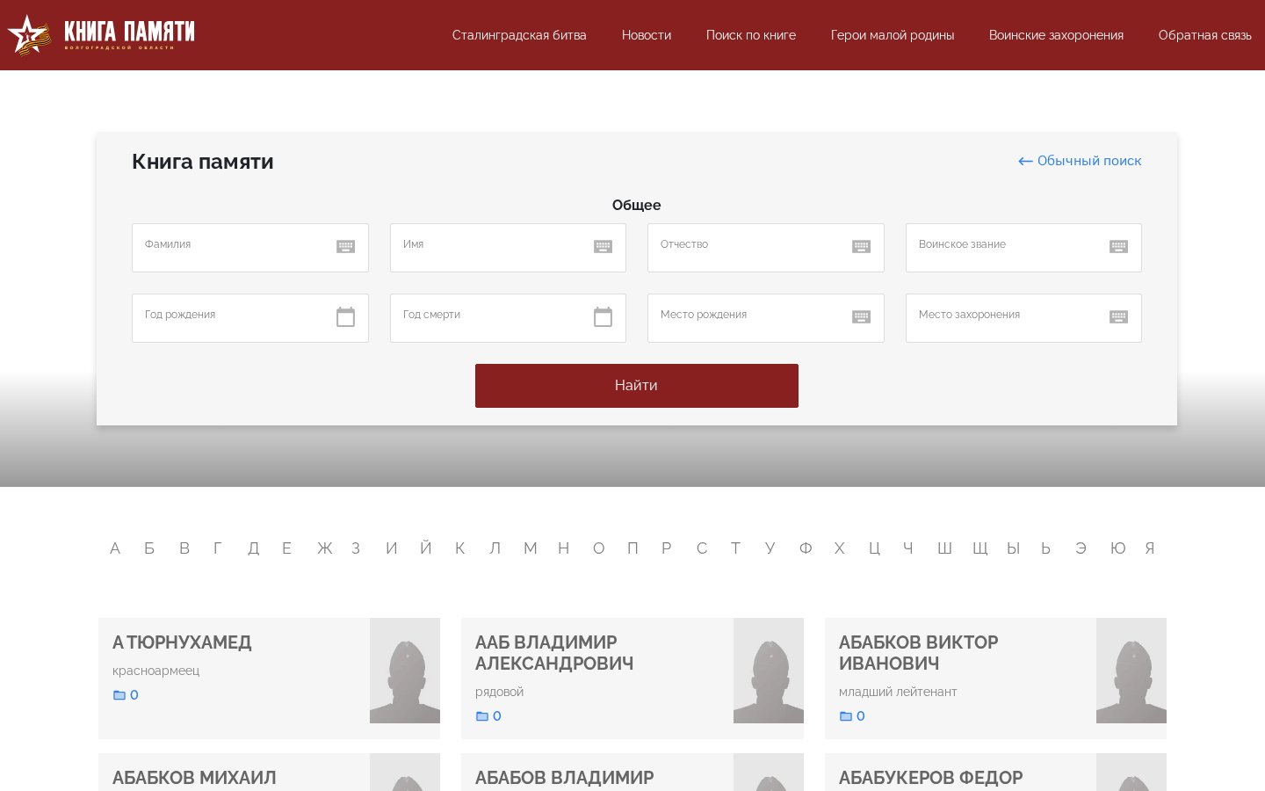The height and width of the screenshot is (791, 1265).
Task: Click folder icon on Абабков Виктор Иванович card
Action: 846,716
